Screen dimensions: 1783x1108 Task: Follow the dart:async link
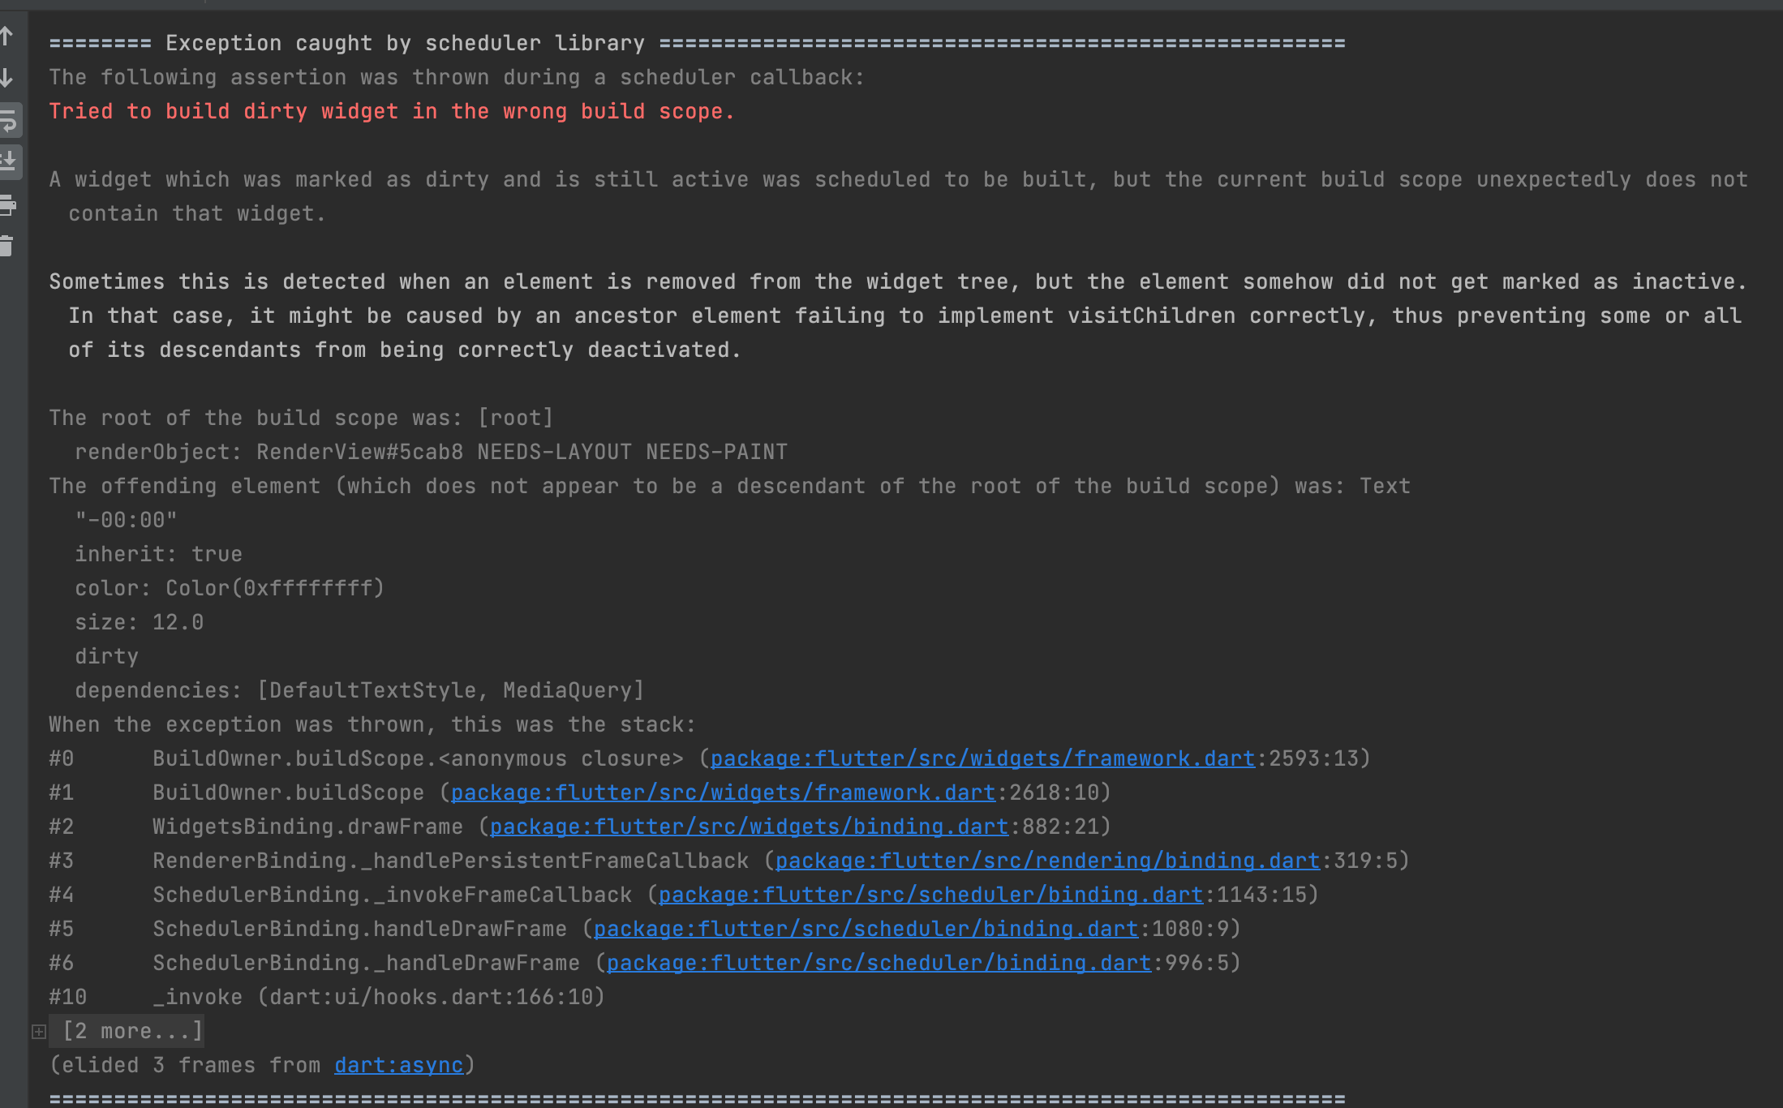(399, 1065)
